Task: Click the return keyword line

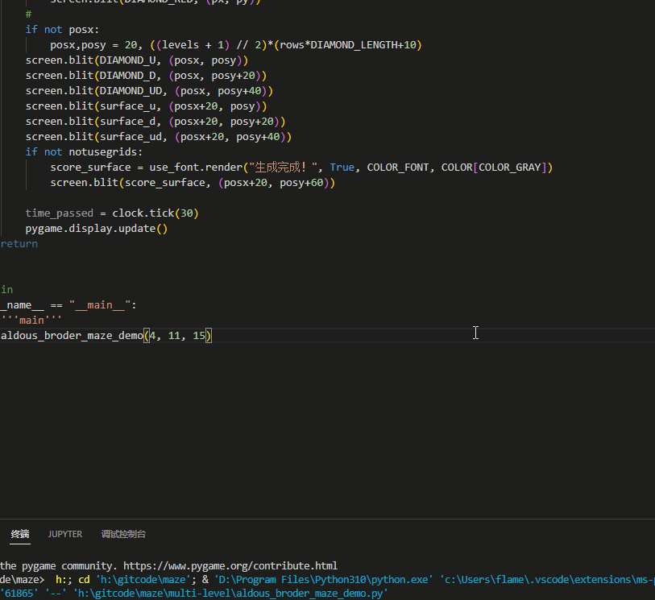Action: [19, 244]
